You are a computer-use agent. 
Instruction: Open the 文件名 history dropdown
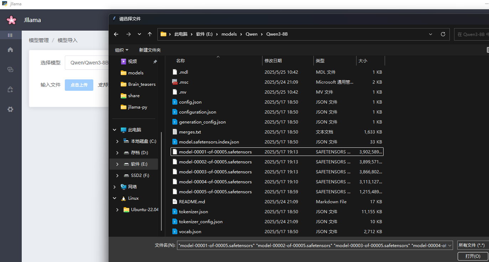pyautogui.click(x=449, y=245)
